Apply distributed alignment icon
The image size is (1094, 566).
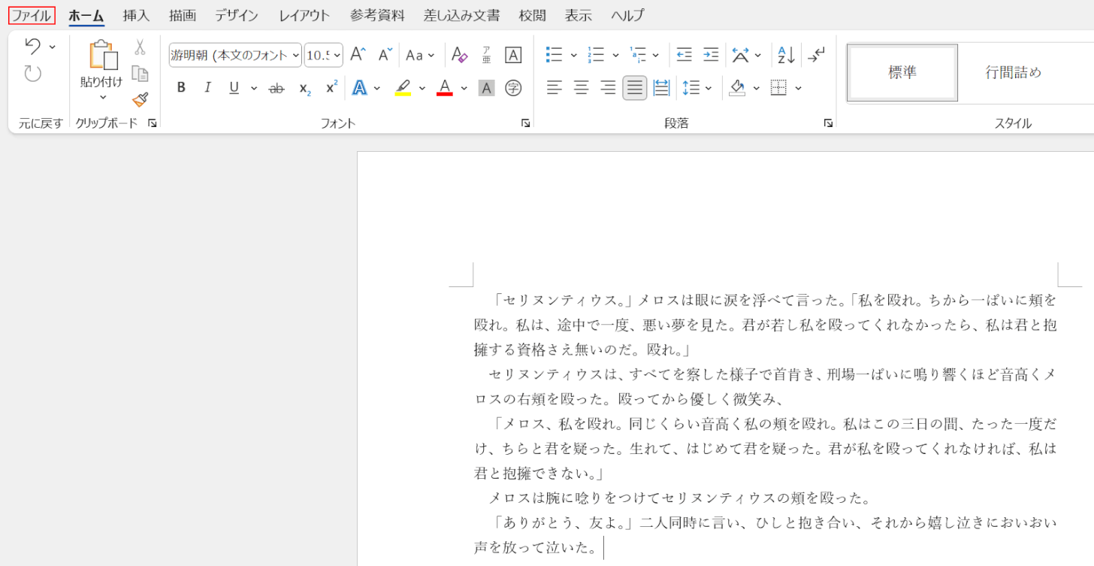click(x=661, y=88)
